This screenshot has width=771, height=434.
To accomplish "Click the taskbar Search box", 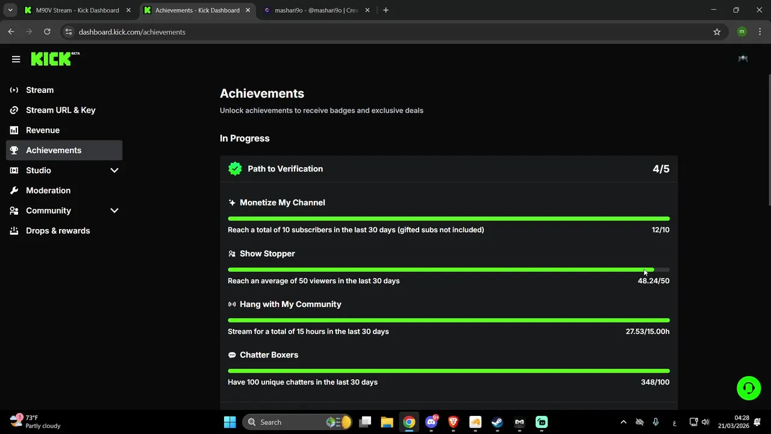I will click(x=298, y=422).
